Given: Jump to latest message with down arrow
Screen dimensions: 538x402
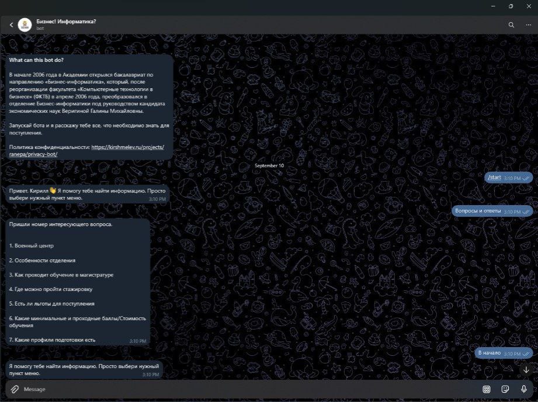Looking at the screenshot, I should 526,369.
